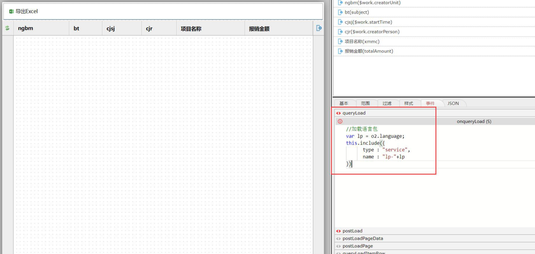Expand the postLoadPageData event section
Viewport: 535px width, 254px height.
(435, 239)
